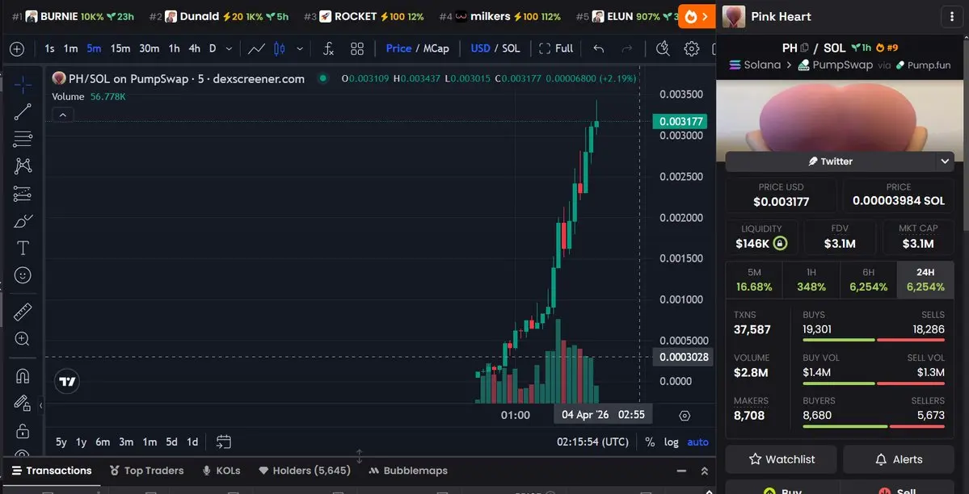This screenshot has width=969, height=494.
Task: Toggle auto scale on chart
Action: coord(698,442)
